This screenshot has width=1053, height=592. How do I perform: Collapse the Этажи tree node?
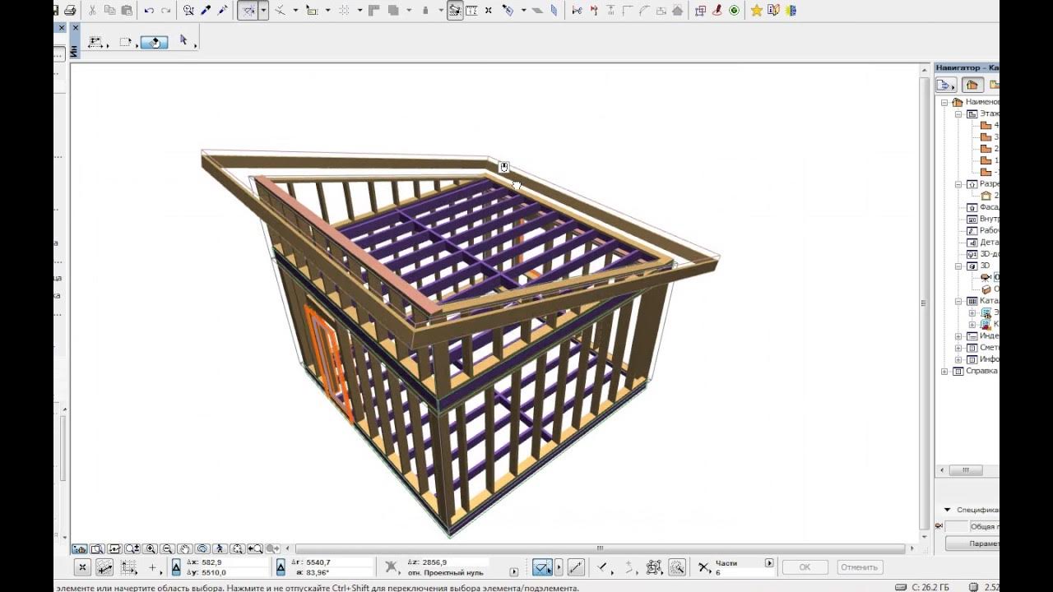coord(958,114)
